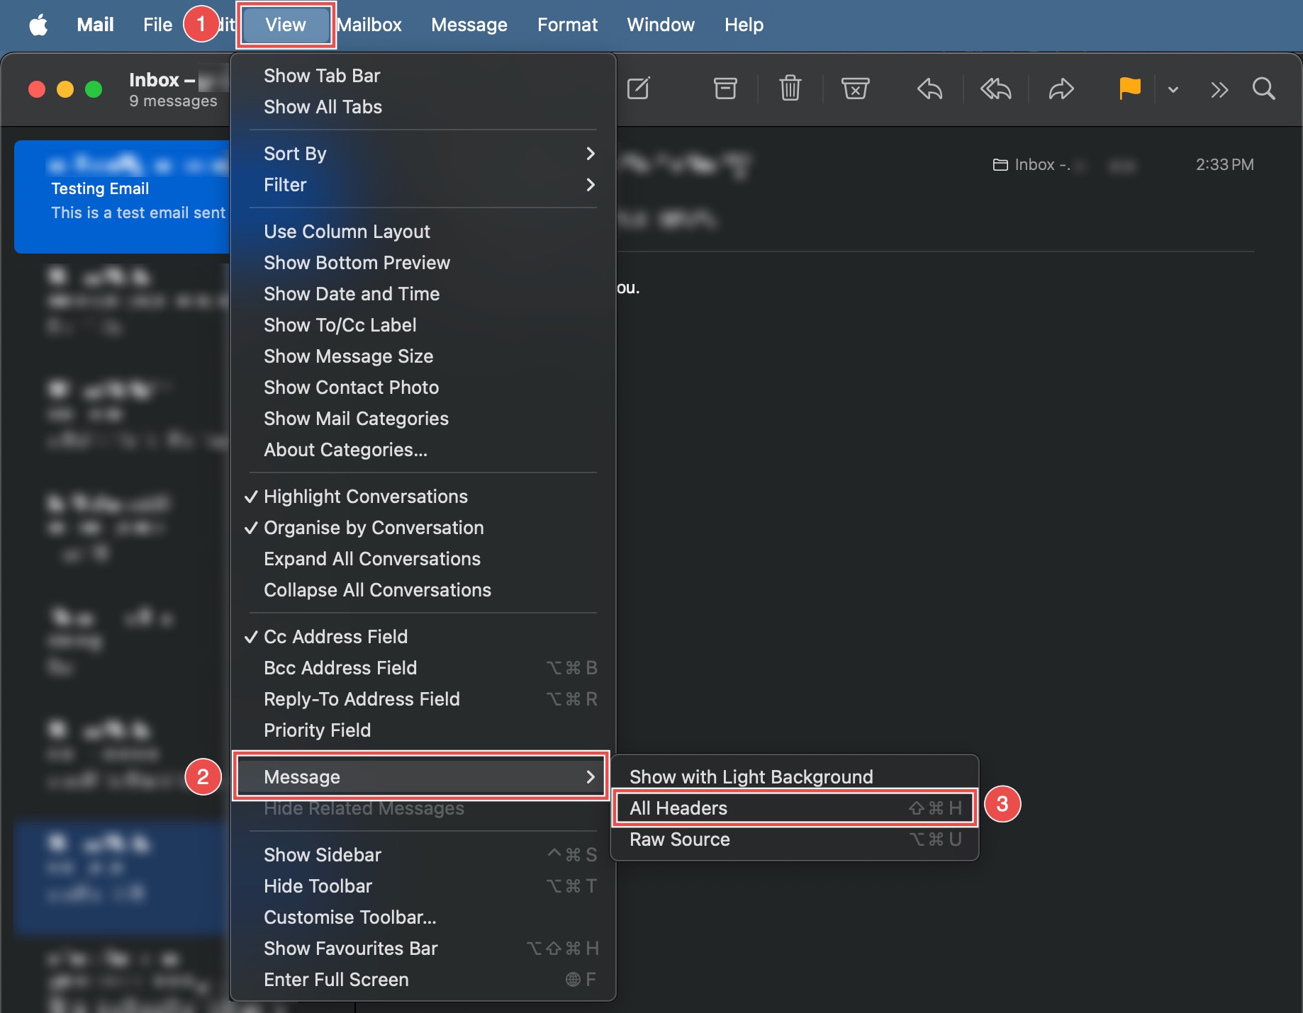This screenshot has height=1013, width=1303.
Task: Move message to junk using toolbar icon
Action: (855, 89)
